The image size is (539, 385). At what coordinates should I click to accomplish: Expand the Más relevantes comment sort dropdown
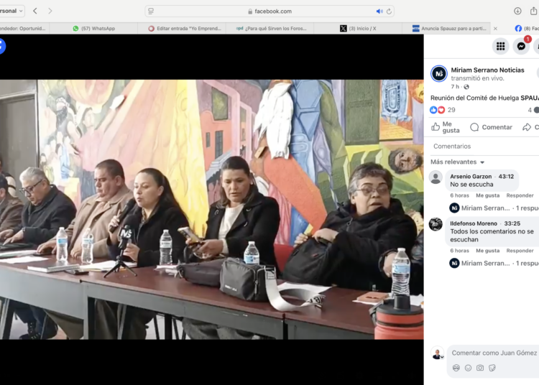tap(458, 162)
